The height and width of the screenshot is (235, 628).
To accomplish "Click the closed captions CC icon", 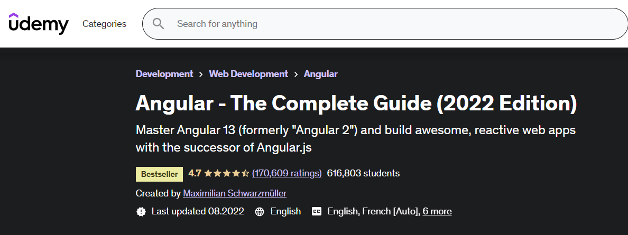I will click(317, 211).
